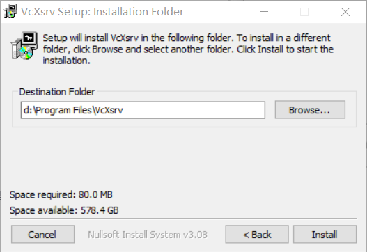Cancel the VcXsrv installation
The width and height of the screenshot is (367, 252).
[x=42, y=234]
